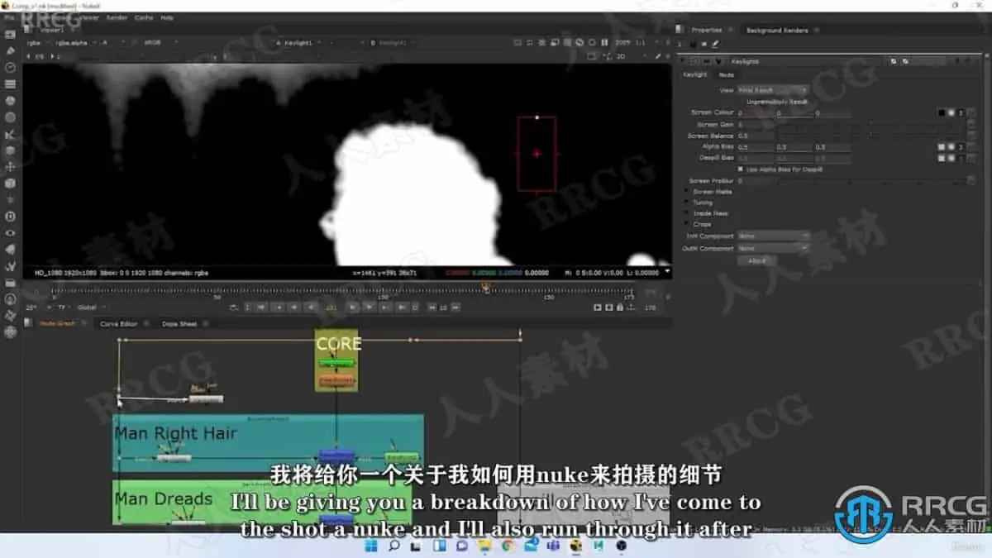Screen dimensions: 992x558
Task: Open the Color nodes wheel icon
Action: tap(11, 101)
